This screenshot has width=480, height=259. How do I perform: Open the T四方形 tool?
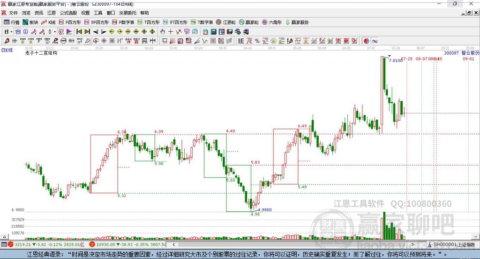(149, 22)
